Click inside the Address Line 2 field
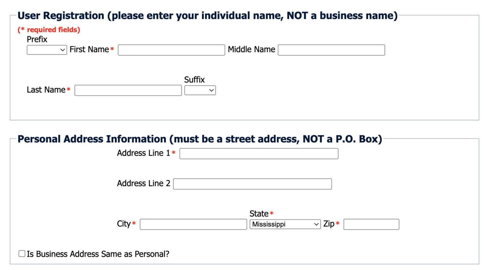The width and height of the screenshot is (487, 270). (x=252, y=184)
